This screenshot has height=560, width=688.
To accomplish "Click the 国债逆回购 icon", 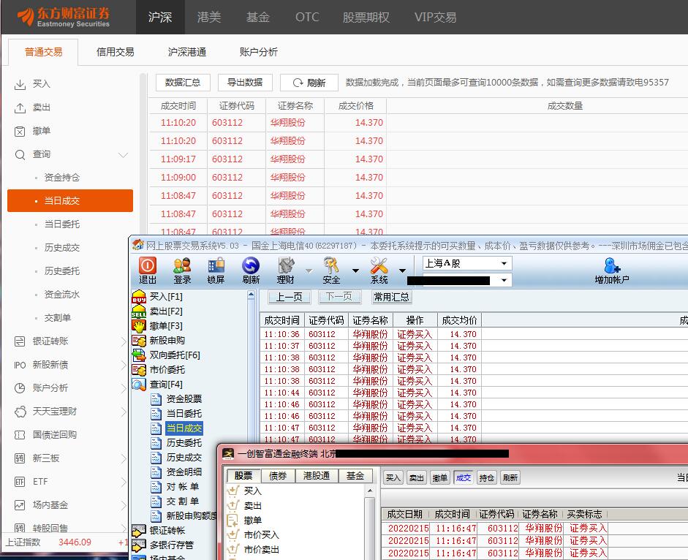I will 20,435.
